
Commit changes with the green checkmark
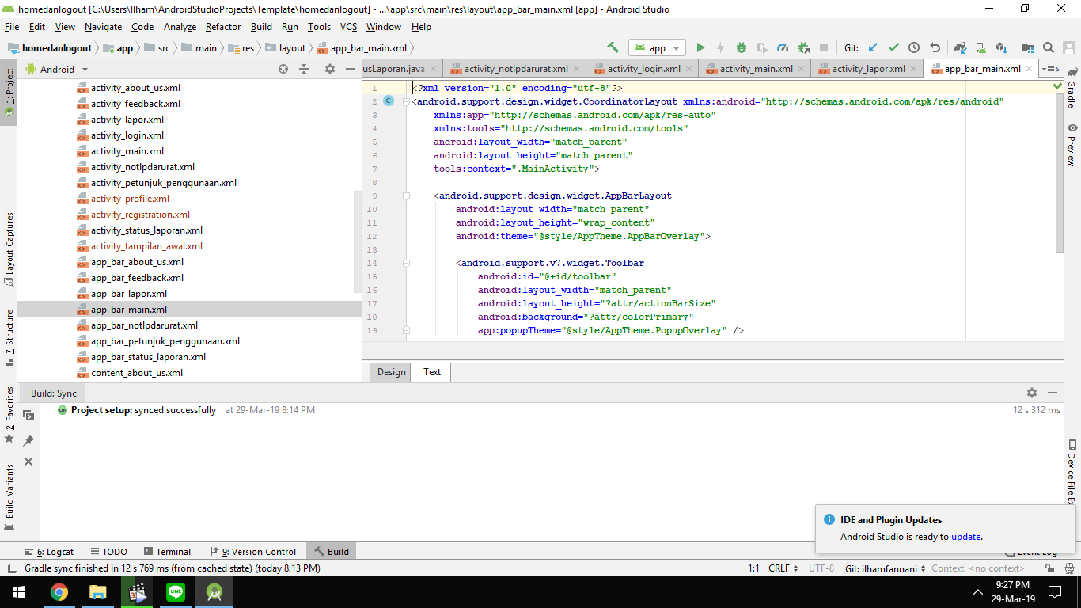[x=893, y=47]
